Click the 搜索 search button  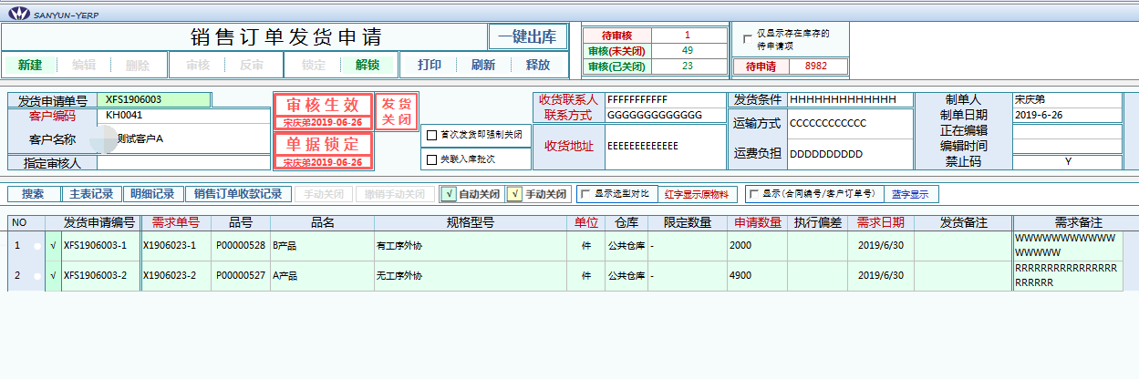tap(33, 194)
